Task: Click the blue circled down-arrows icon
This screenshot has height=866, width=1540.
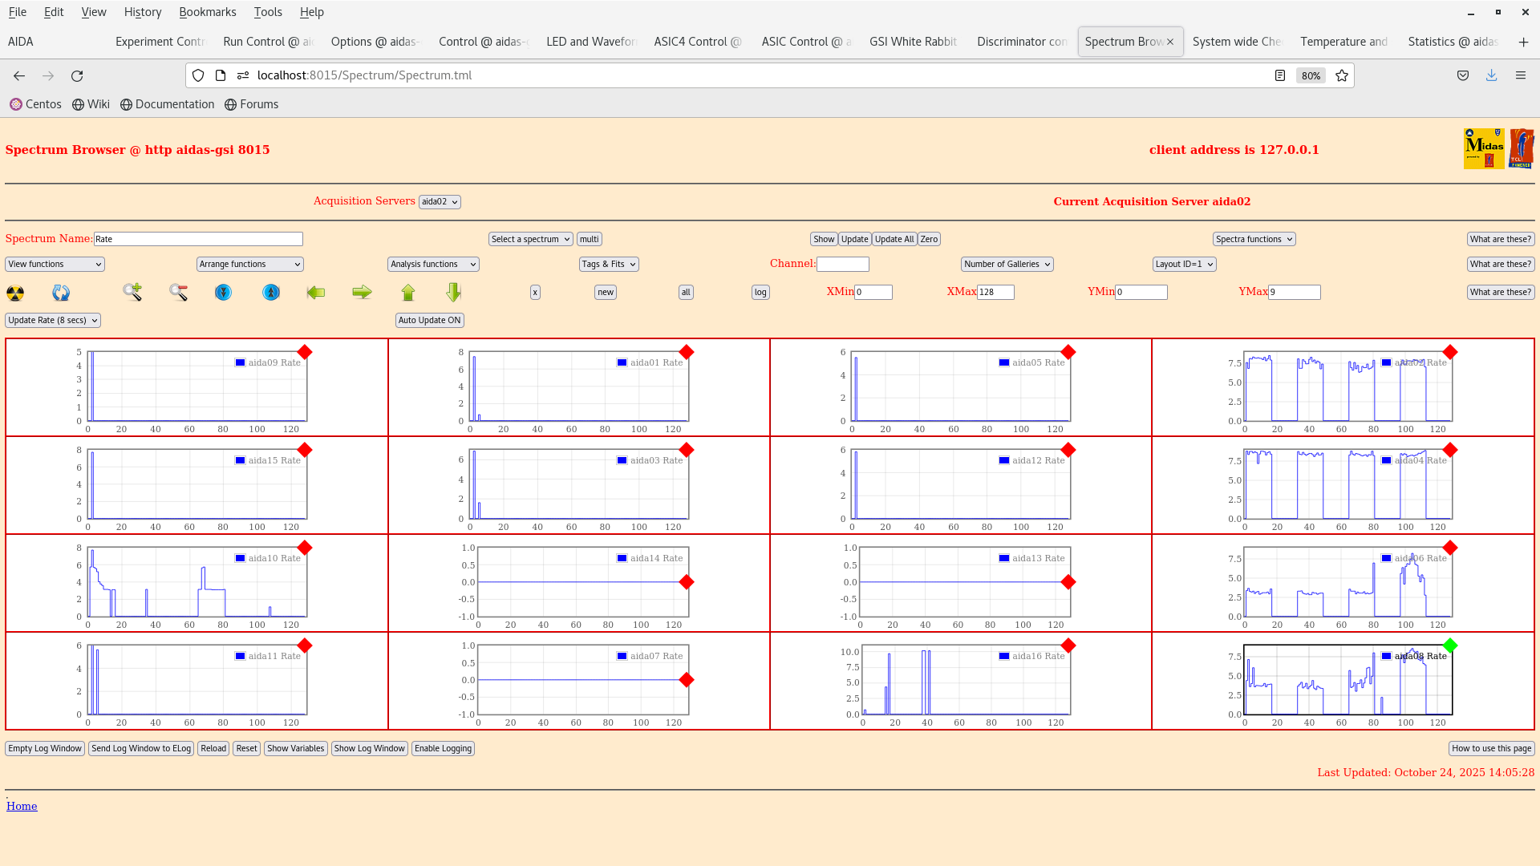Action: [223, 293]
